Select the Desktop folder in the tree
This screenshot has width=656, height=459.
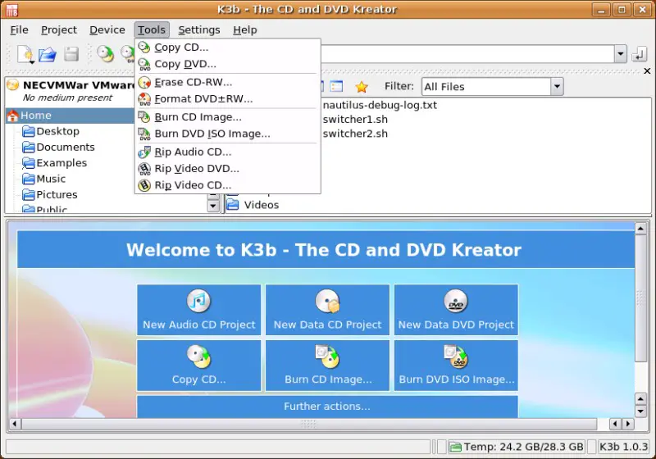coord(51,131)
